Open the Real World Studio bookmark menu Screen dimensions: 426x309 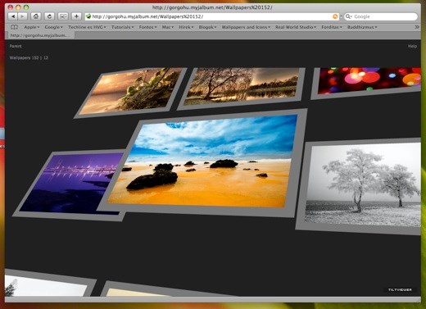click(296, 27)
